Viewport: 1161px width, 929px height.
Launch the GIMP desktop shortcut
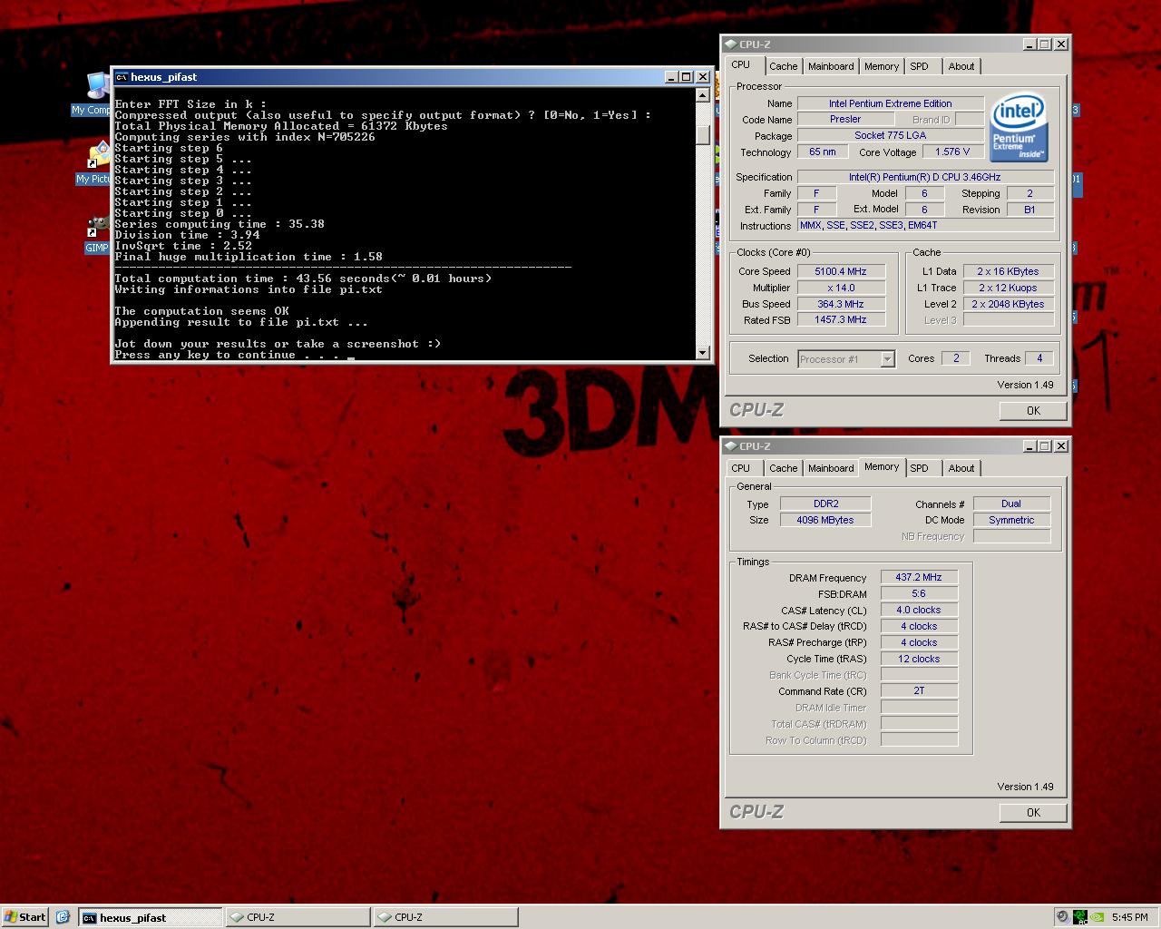(x=98, y=234)
